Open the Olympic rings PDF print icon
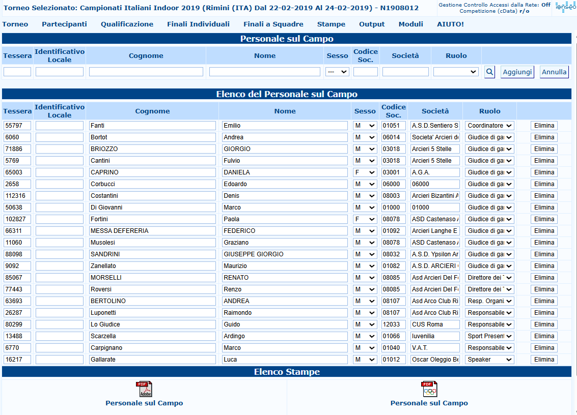Viewport: 577px width, 415px height. [429, 389]
